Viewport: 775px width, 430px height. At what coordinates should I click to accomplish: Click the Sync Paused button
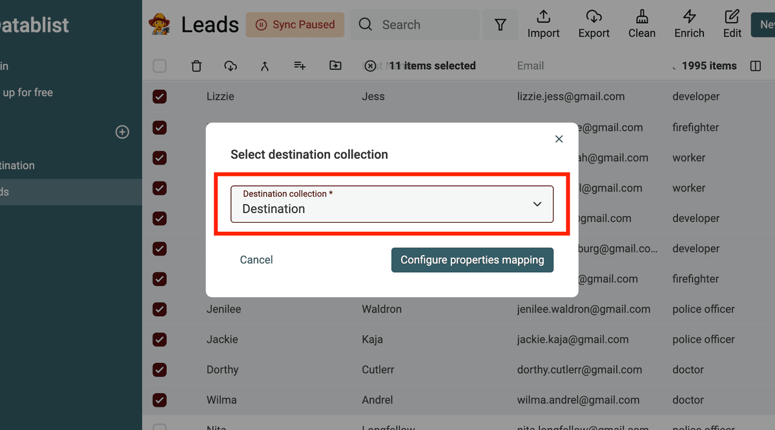pyautogui.click(x=295, y=25)
